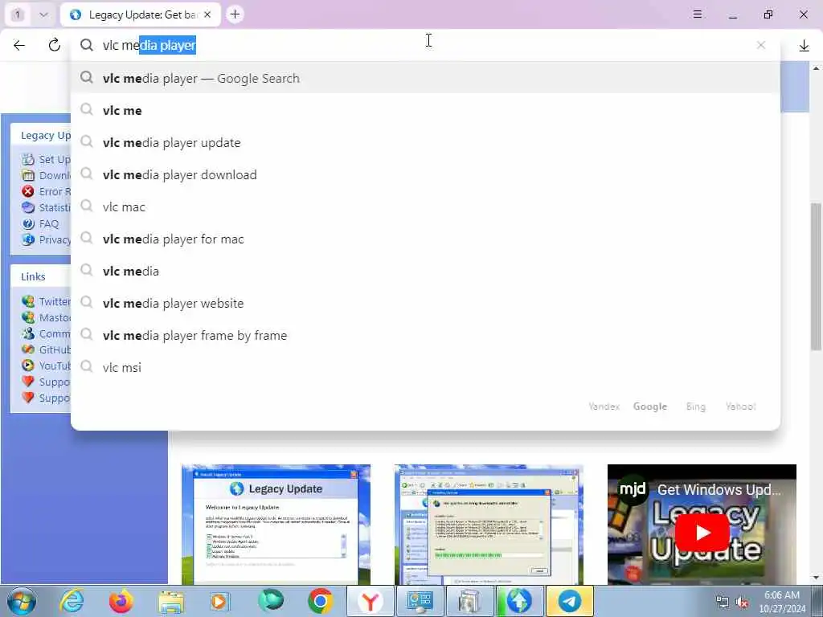The height and width of the screenshot is (617, 823).
Task: Click the Set Up icon in sidebar
Action: point(28,159)
